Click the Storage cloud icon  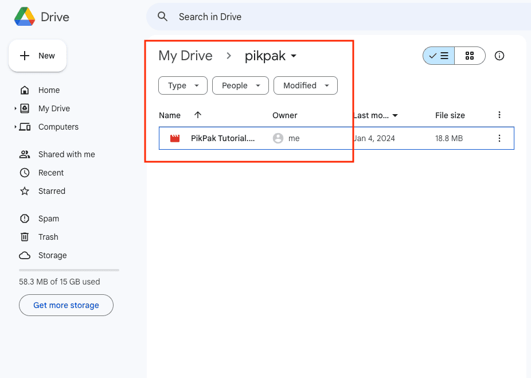25,255
